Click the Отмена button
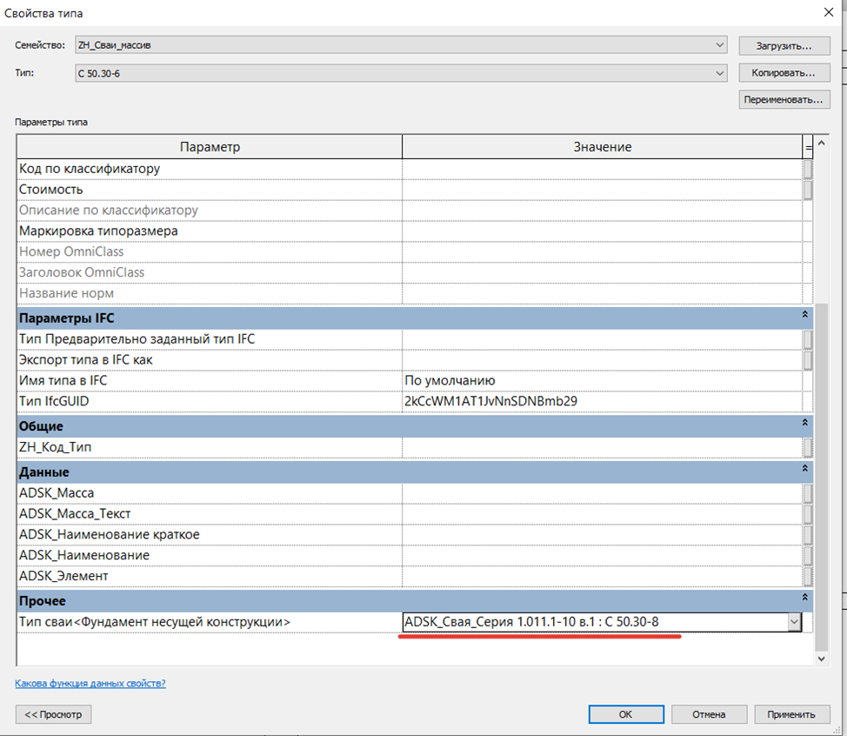 tap(709, 714)
